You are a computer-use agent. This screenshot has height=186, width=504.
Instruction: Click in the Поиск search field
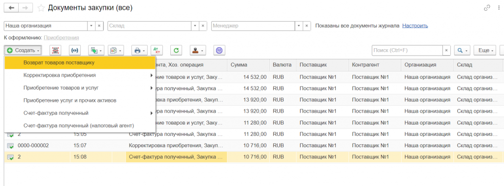coord(407,50)
